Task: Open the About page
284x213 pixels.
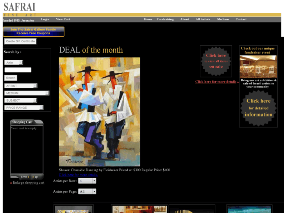Action: [184, 19]
